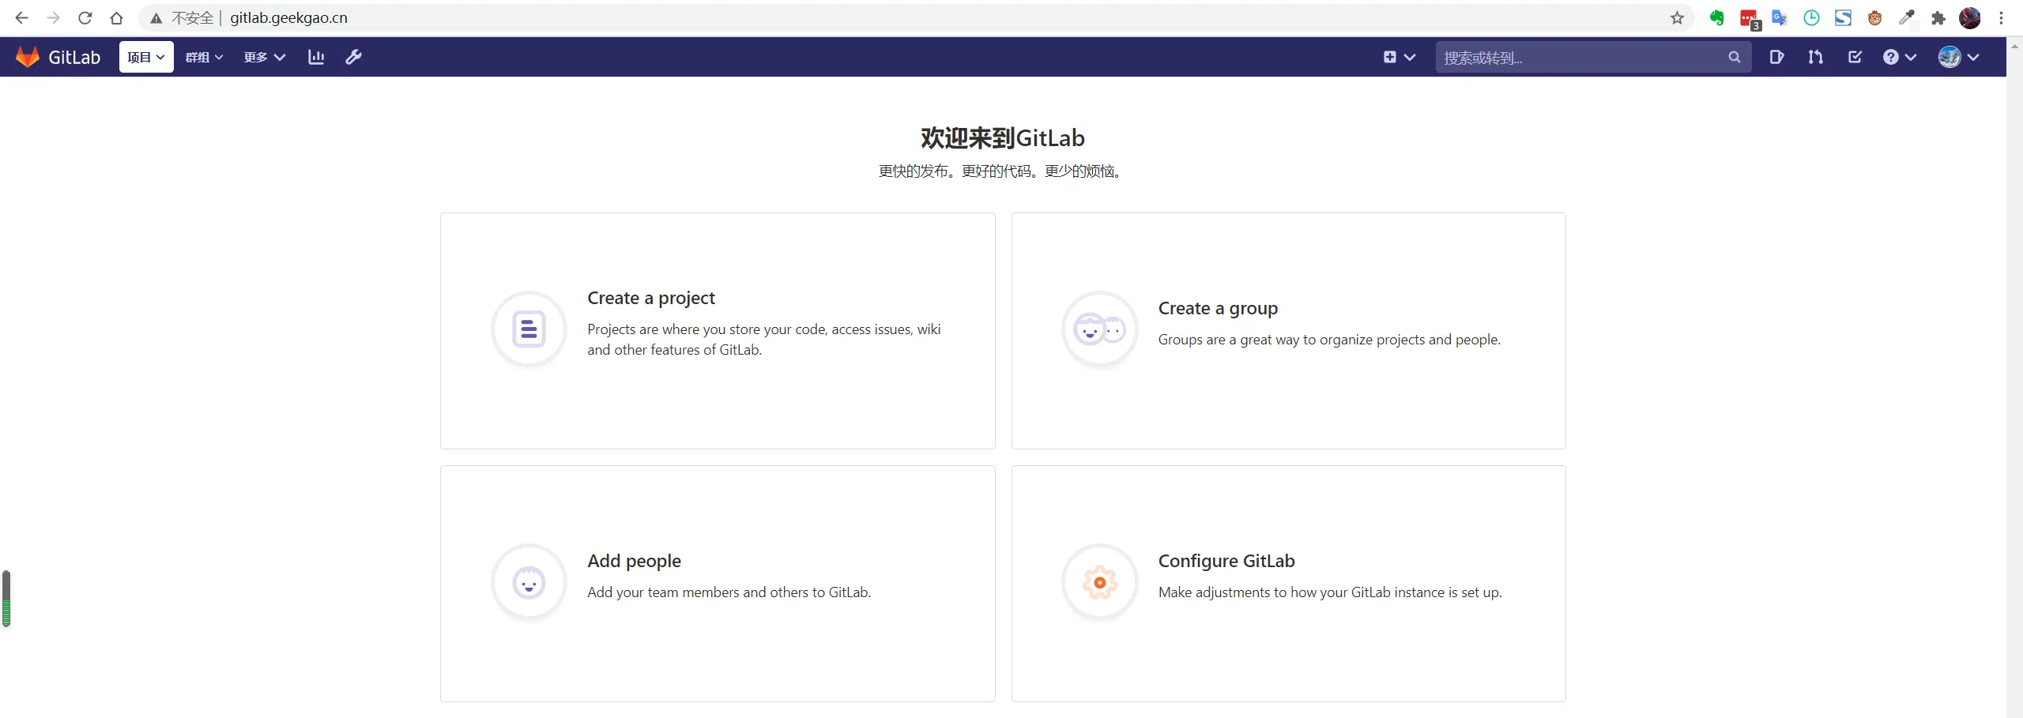This screenshot has height=718, width=2023.
Task: Click the Add people heading
Action: [634, 561]
